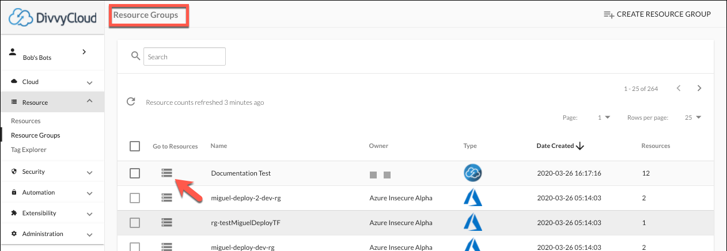Sort by Date Created column header

pyautogui.click(x=555, y=146)
